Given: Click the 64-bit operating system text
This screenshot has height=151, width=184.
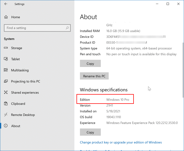Looking at the screenshot, I should pyautogui.click(x=139, y=48).
